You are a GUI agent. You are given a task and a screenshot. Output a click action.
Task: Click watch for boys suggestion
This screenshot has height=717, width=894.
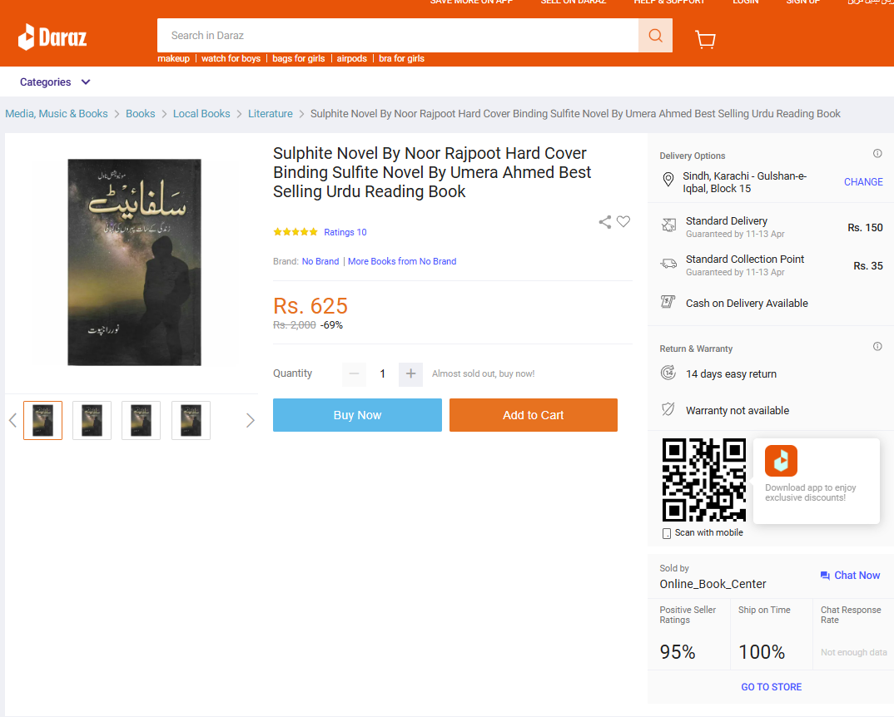coord(231,59)
